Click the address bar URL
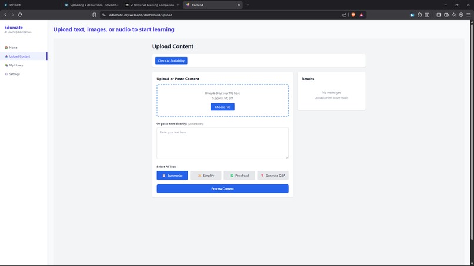474x266 pixels. click(x=141, y=15)
